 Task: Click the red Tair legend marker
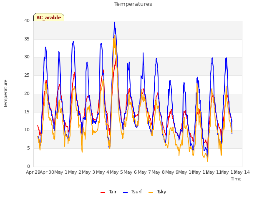point(103,192)
